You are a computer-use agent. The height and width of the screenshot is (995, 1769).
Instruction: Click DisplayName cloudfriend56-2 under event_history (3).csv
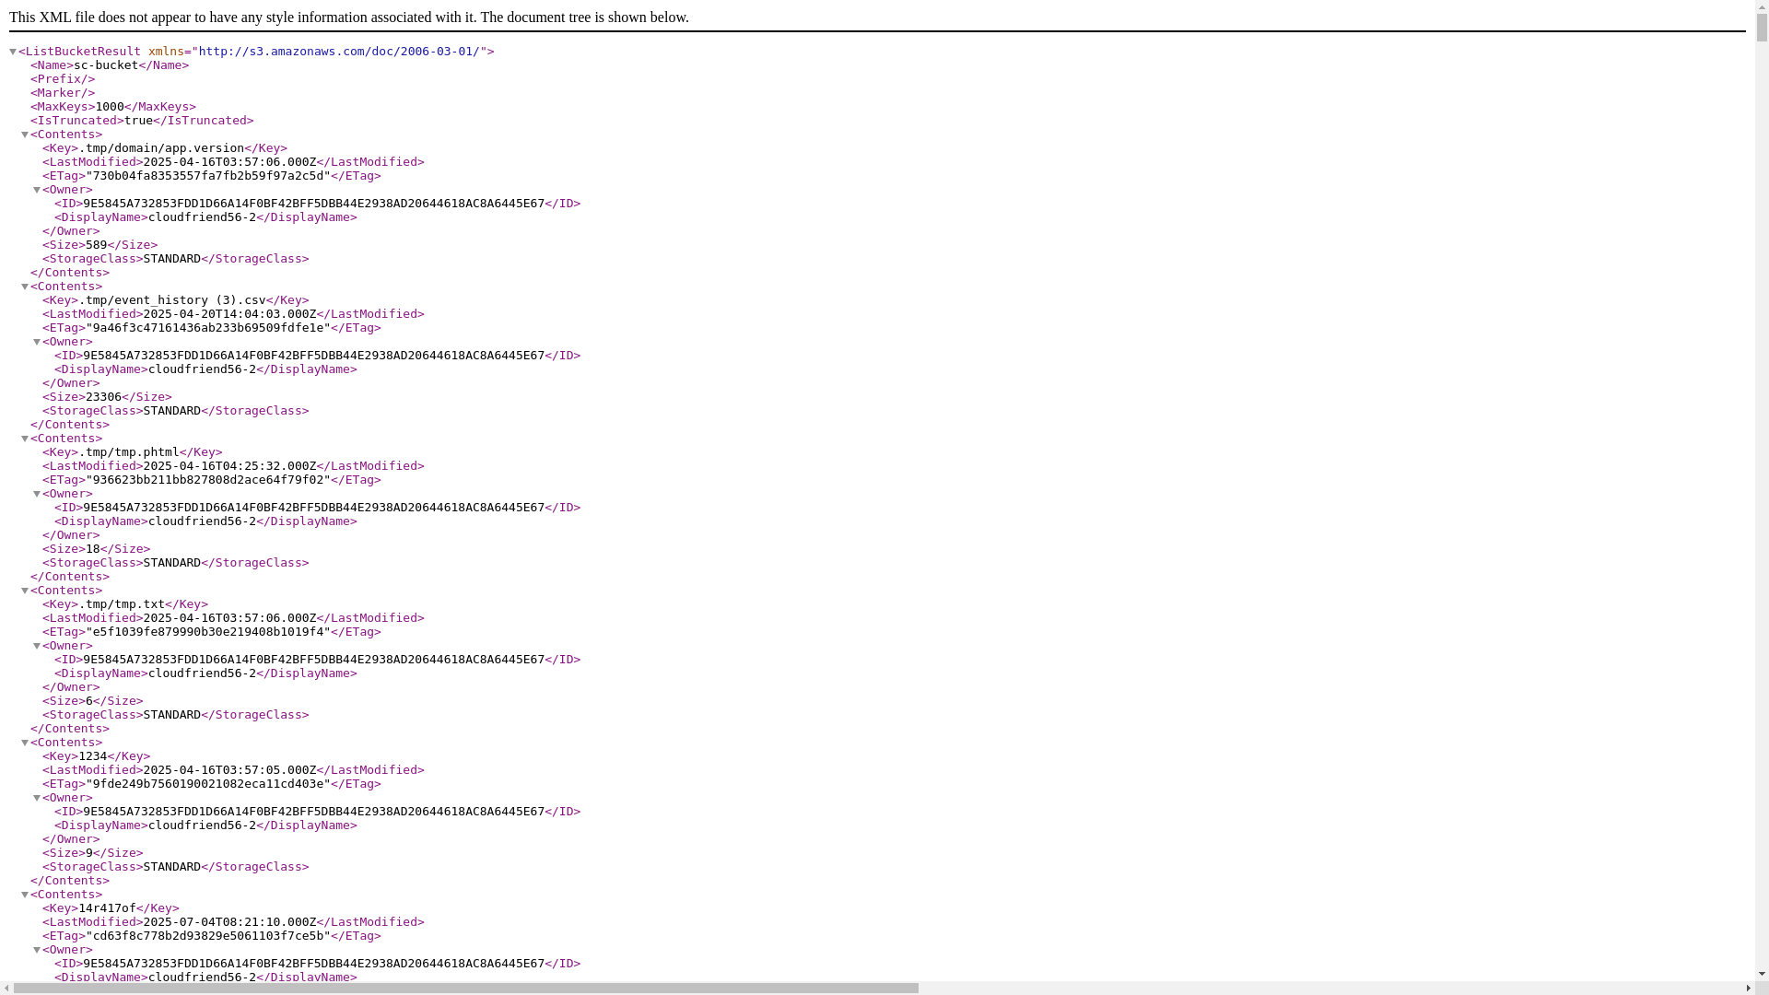(203, 369)
